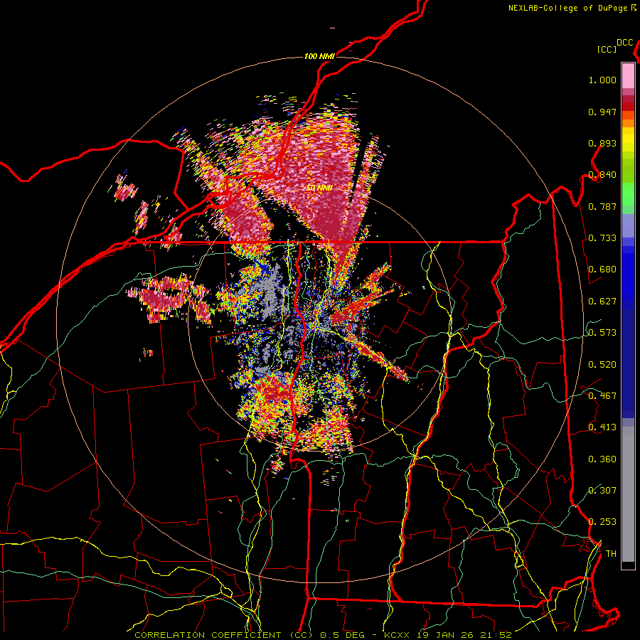Click the 21:52 time stamp
640x640 pixels.
[x=496, y=635]
